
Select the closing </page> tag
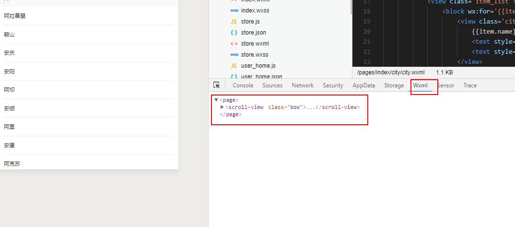click(x=231, y=114)
